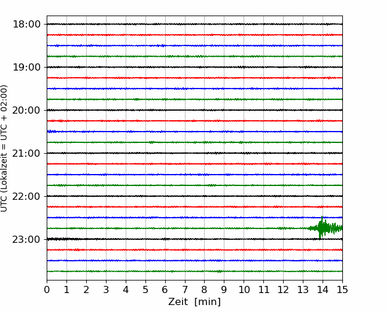Click the black trace at 18:00
This screenshot has width=389, height=311.
(194, 24)
